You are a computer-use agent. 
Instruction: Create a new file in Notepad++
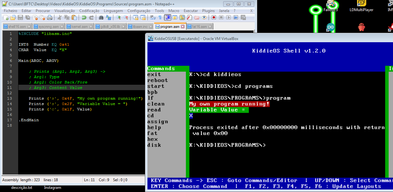(x=6, y=18)
